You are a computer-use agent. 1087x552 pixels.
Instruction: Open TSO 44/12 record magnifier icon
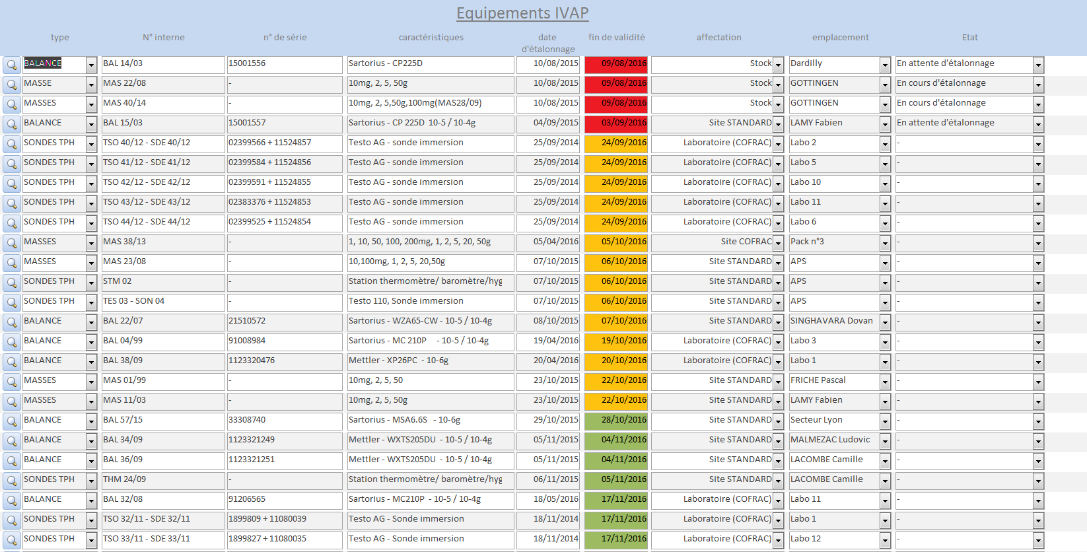[x=11, y=223]
